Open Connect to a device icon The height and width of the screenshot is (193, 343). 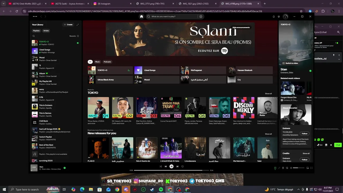point(287,168)
